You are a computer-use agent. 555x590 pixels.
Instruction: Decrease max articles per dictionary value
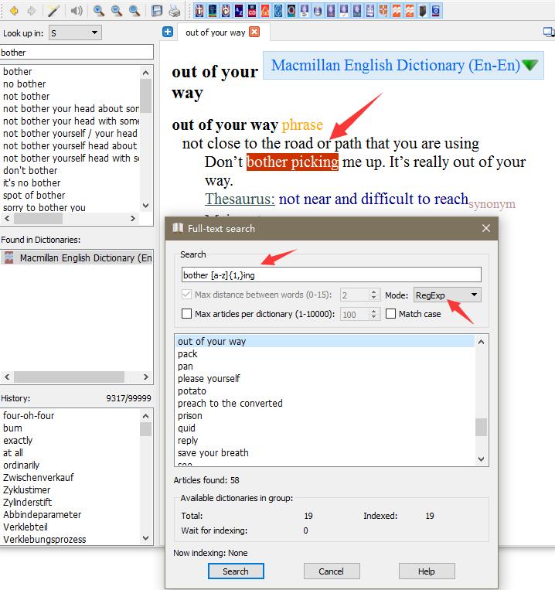(x=373, y=317)
